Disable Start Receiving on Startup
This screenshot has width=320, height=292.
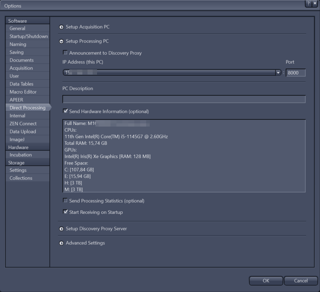66,212
